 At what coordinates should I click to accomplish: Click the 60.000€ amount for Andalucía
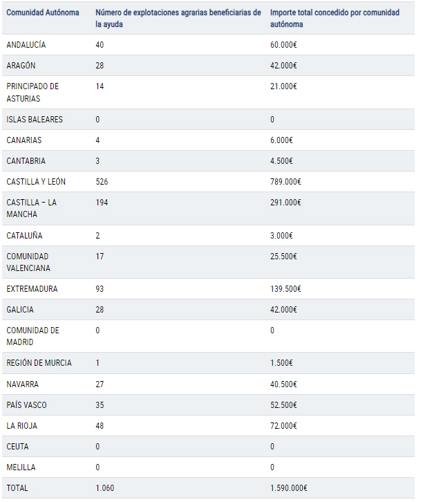(x=283, y=44)
